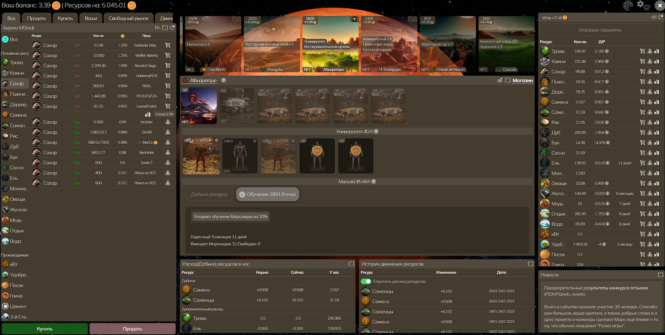Screen dimensions: 665x335
Task: Click the planet icon at top right
Action: (628, 5)
